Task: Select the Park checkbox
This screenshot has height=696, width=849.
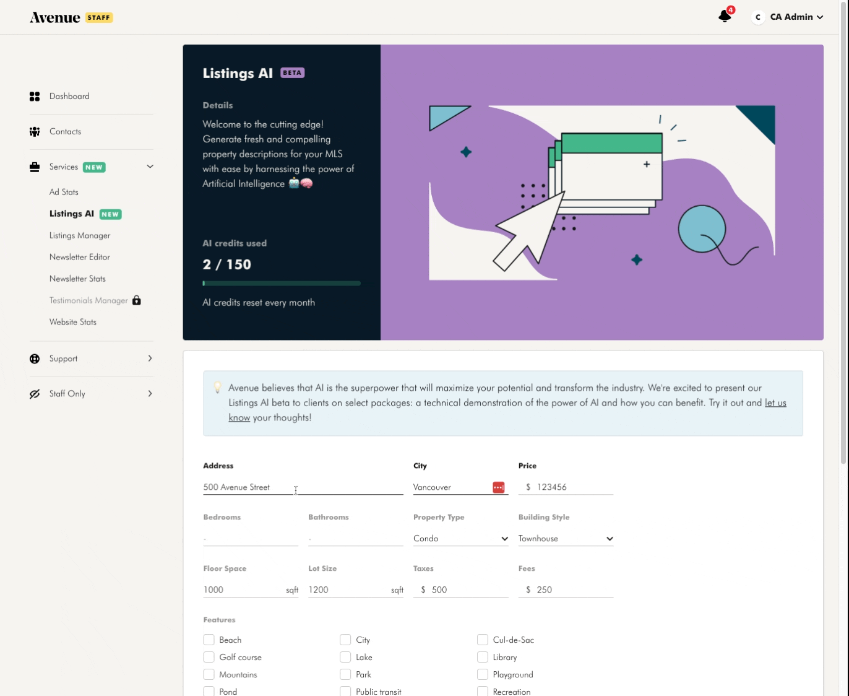Action: point(345,674)
